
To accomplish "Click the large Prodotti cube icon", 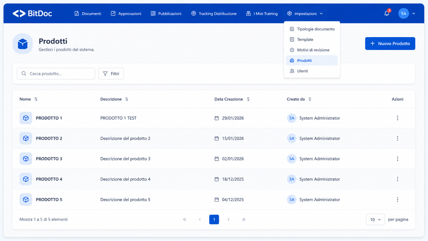I will tap(23, 44).
